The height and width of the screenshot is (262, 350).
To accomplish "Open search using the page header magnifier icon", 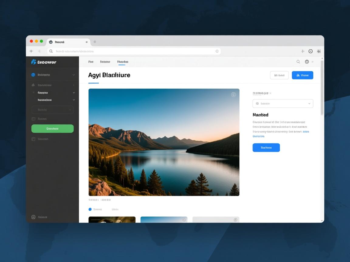I will pyautogui.click(x=298, y=62).
